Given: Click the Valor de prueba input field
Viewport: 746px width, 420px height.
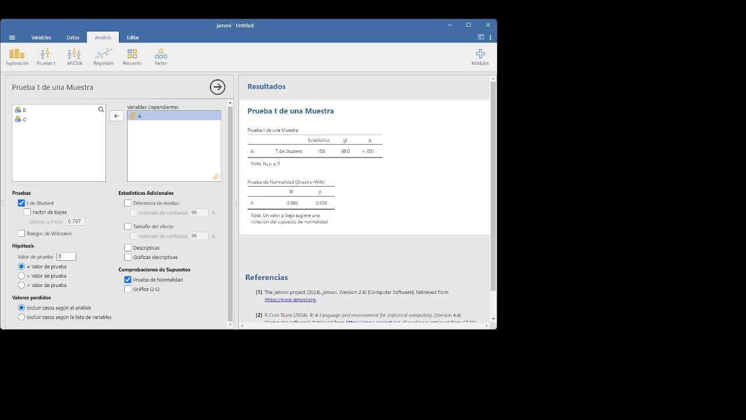Looking at the screenshot, I should click(66, 257).
